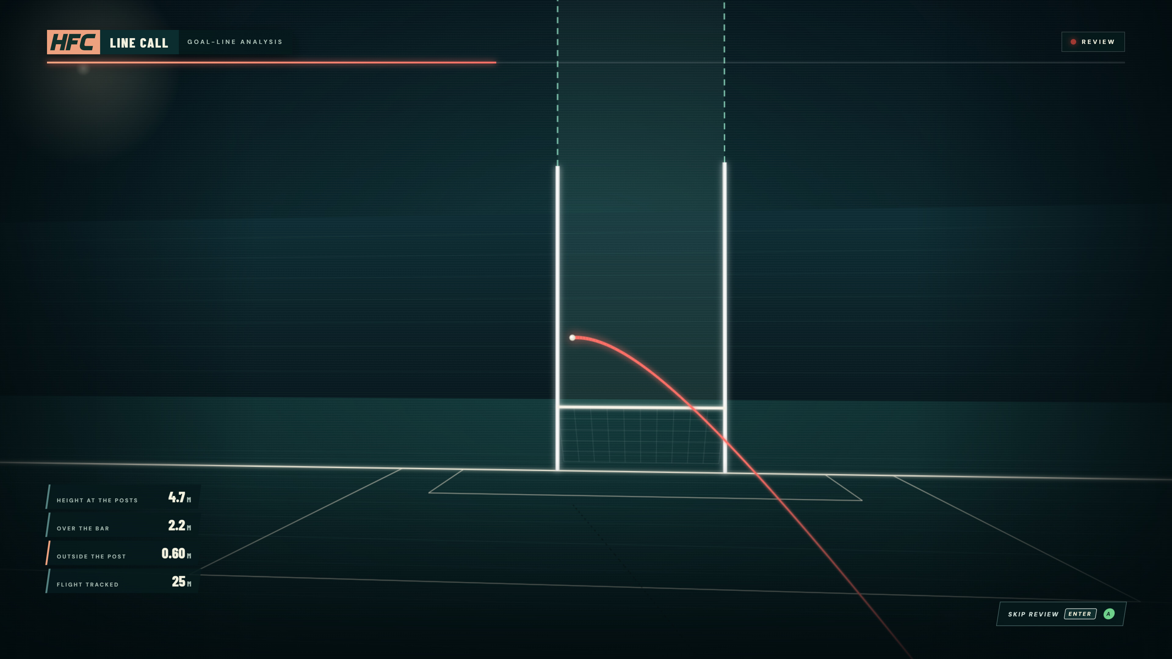Click the ENTER key hint

(x=1080, y=614)
